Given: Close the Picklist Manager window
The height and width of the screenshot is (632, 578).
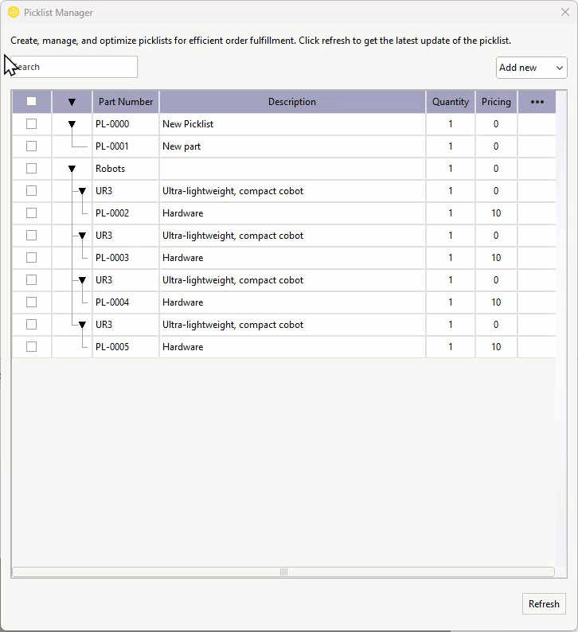Looking at the screenshot, I should [565, 12].
